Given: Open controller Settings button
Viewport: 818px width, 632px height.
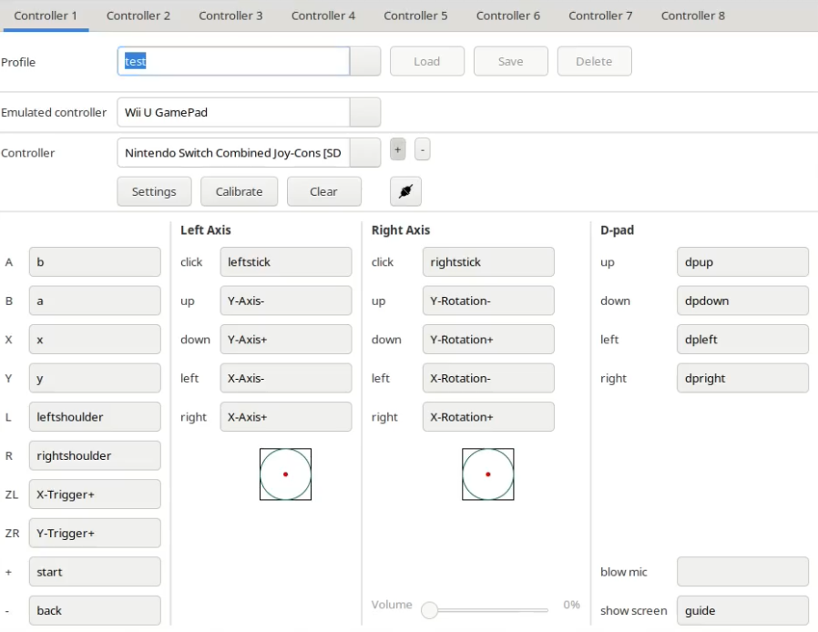Looking at the screenshot, I should tap(154, 191).
